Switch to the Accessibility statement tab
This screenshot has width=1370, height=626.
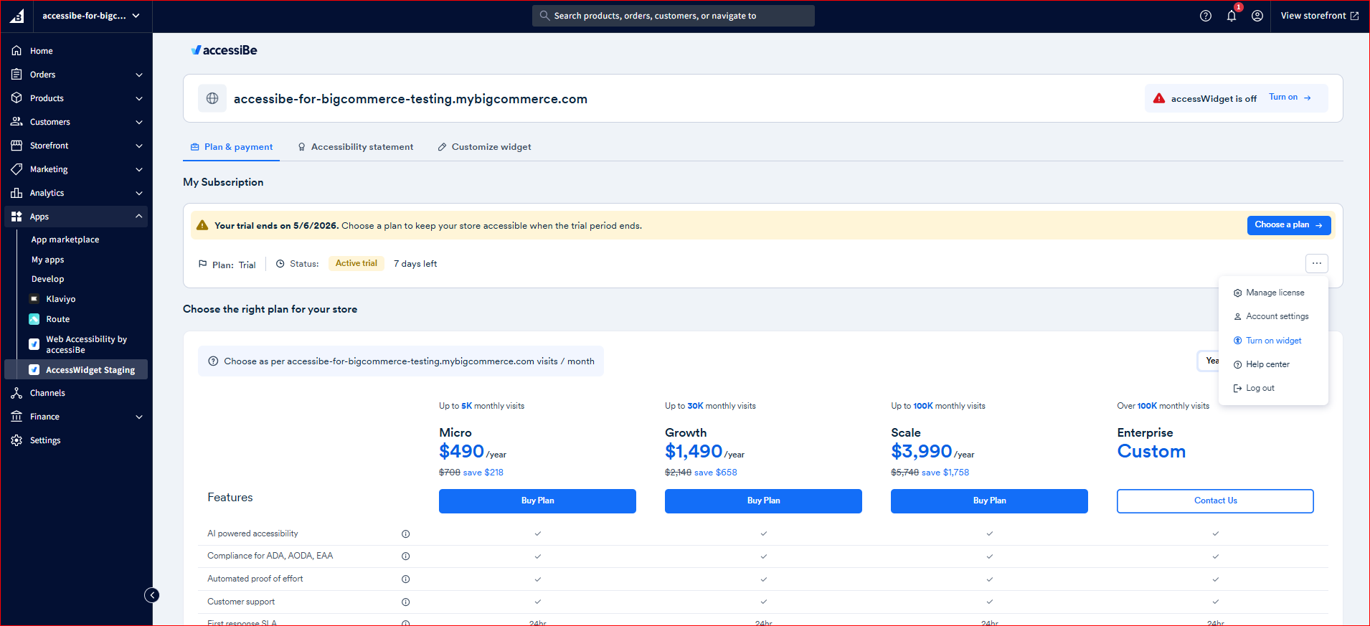[x=356, y=147]
